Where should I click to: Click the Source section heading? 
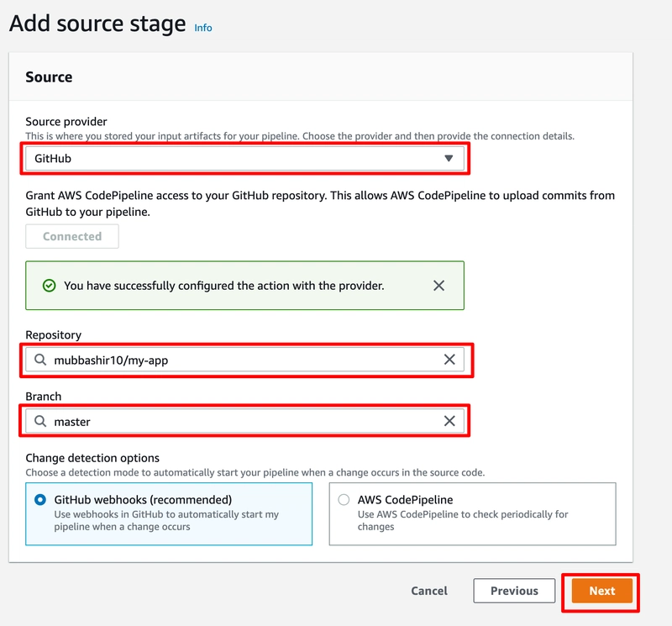pyautogui.click(x=49, y=77)
